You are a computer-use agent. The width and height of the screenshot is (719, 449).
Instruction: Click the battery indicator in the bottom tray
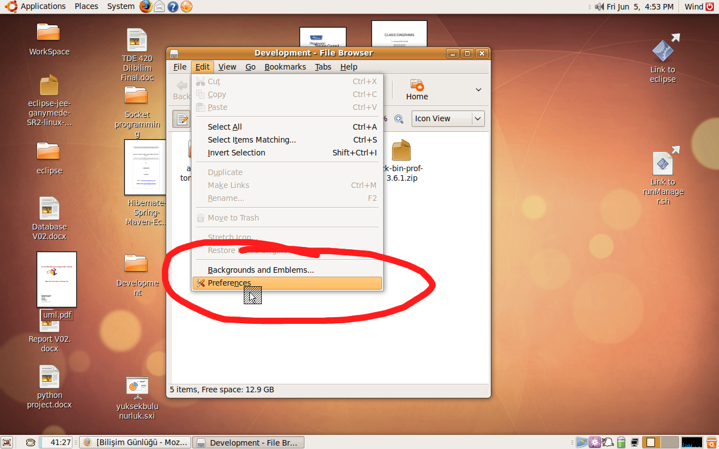tap(621, 442)
